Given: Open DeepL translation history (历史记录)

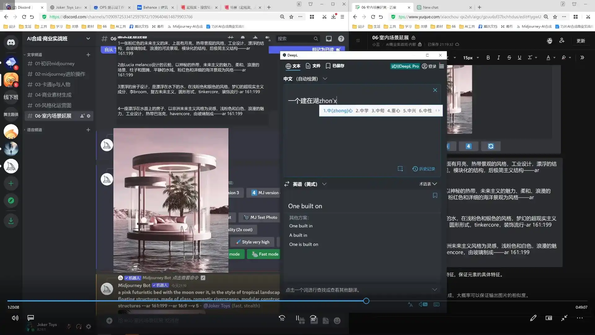Looking at the screenshot, I should click(x=424, y=169).
